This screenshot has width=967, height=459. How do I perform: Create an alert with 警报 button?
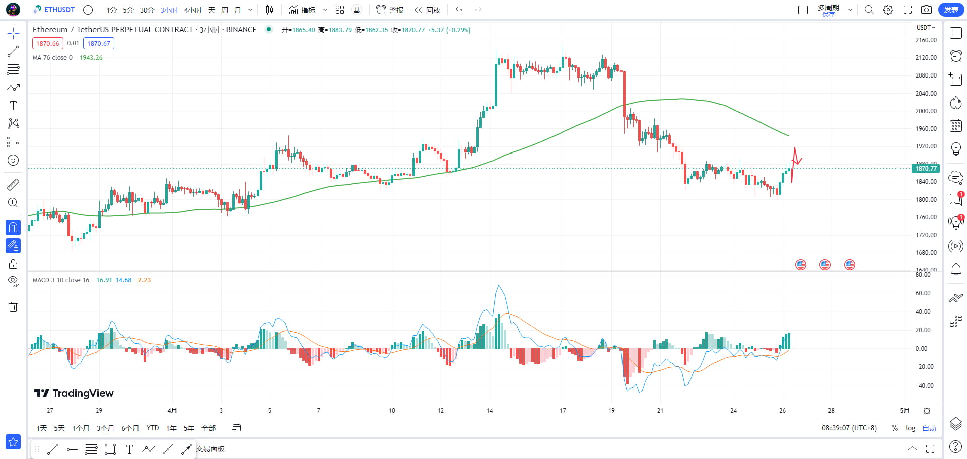click(x=390, y=10)
